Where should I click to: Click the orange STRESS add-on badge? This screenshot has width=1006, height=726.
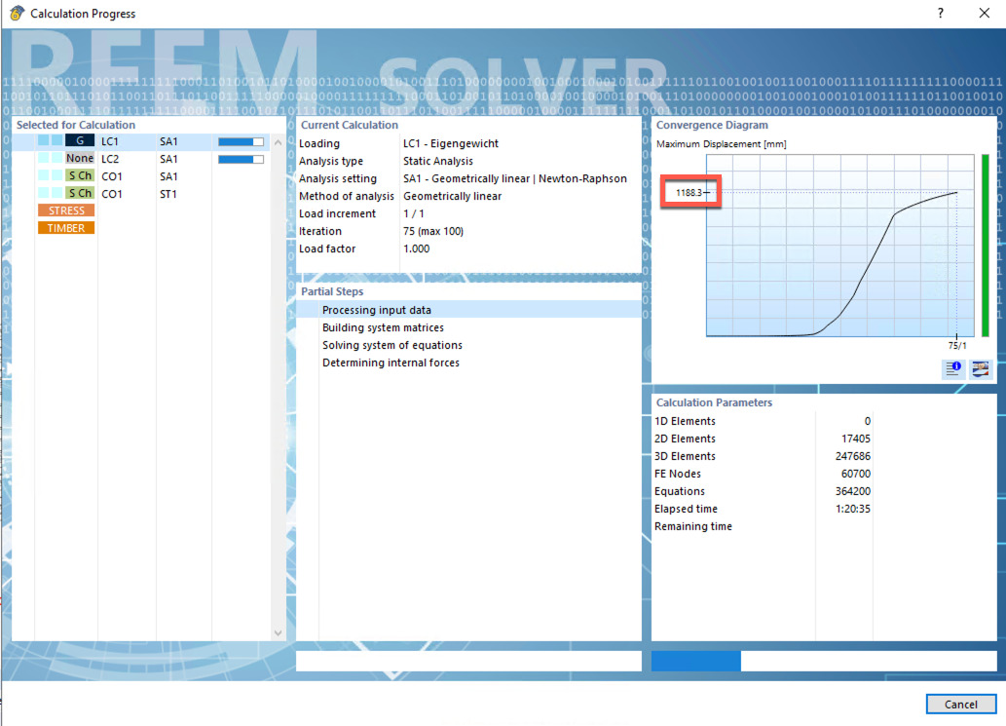66,210
